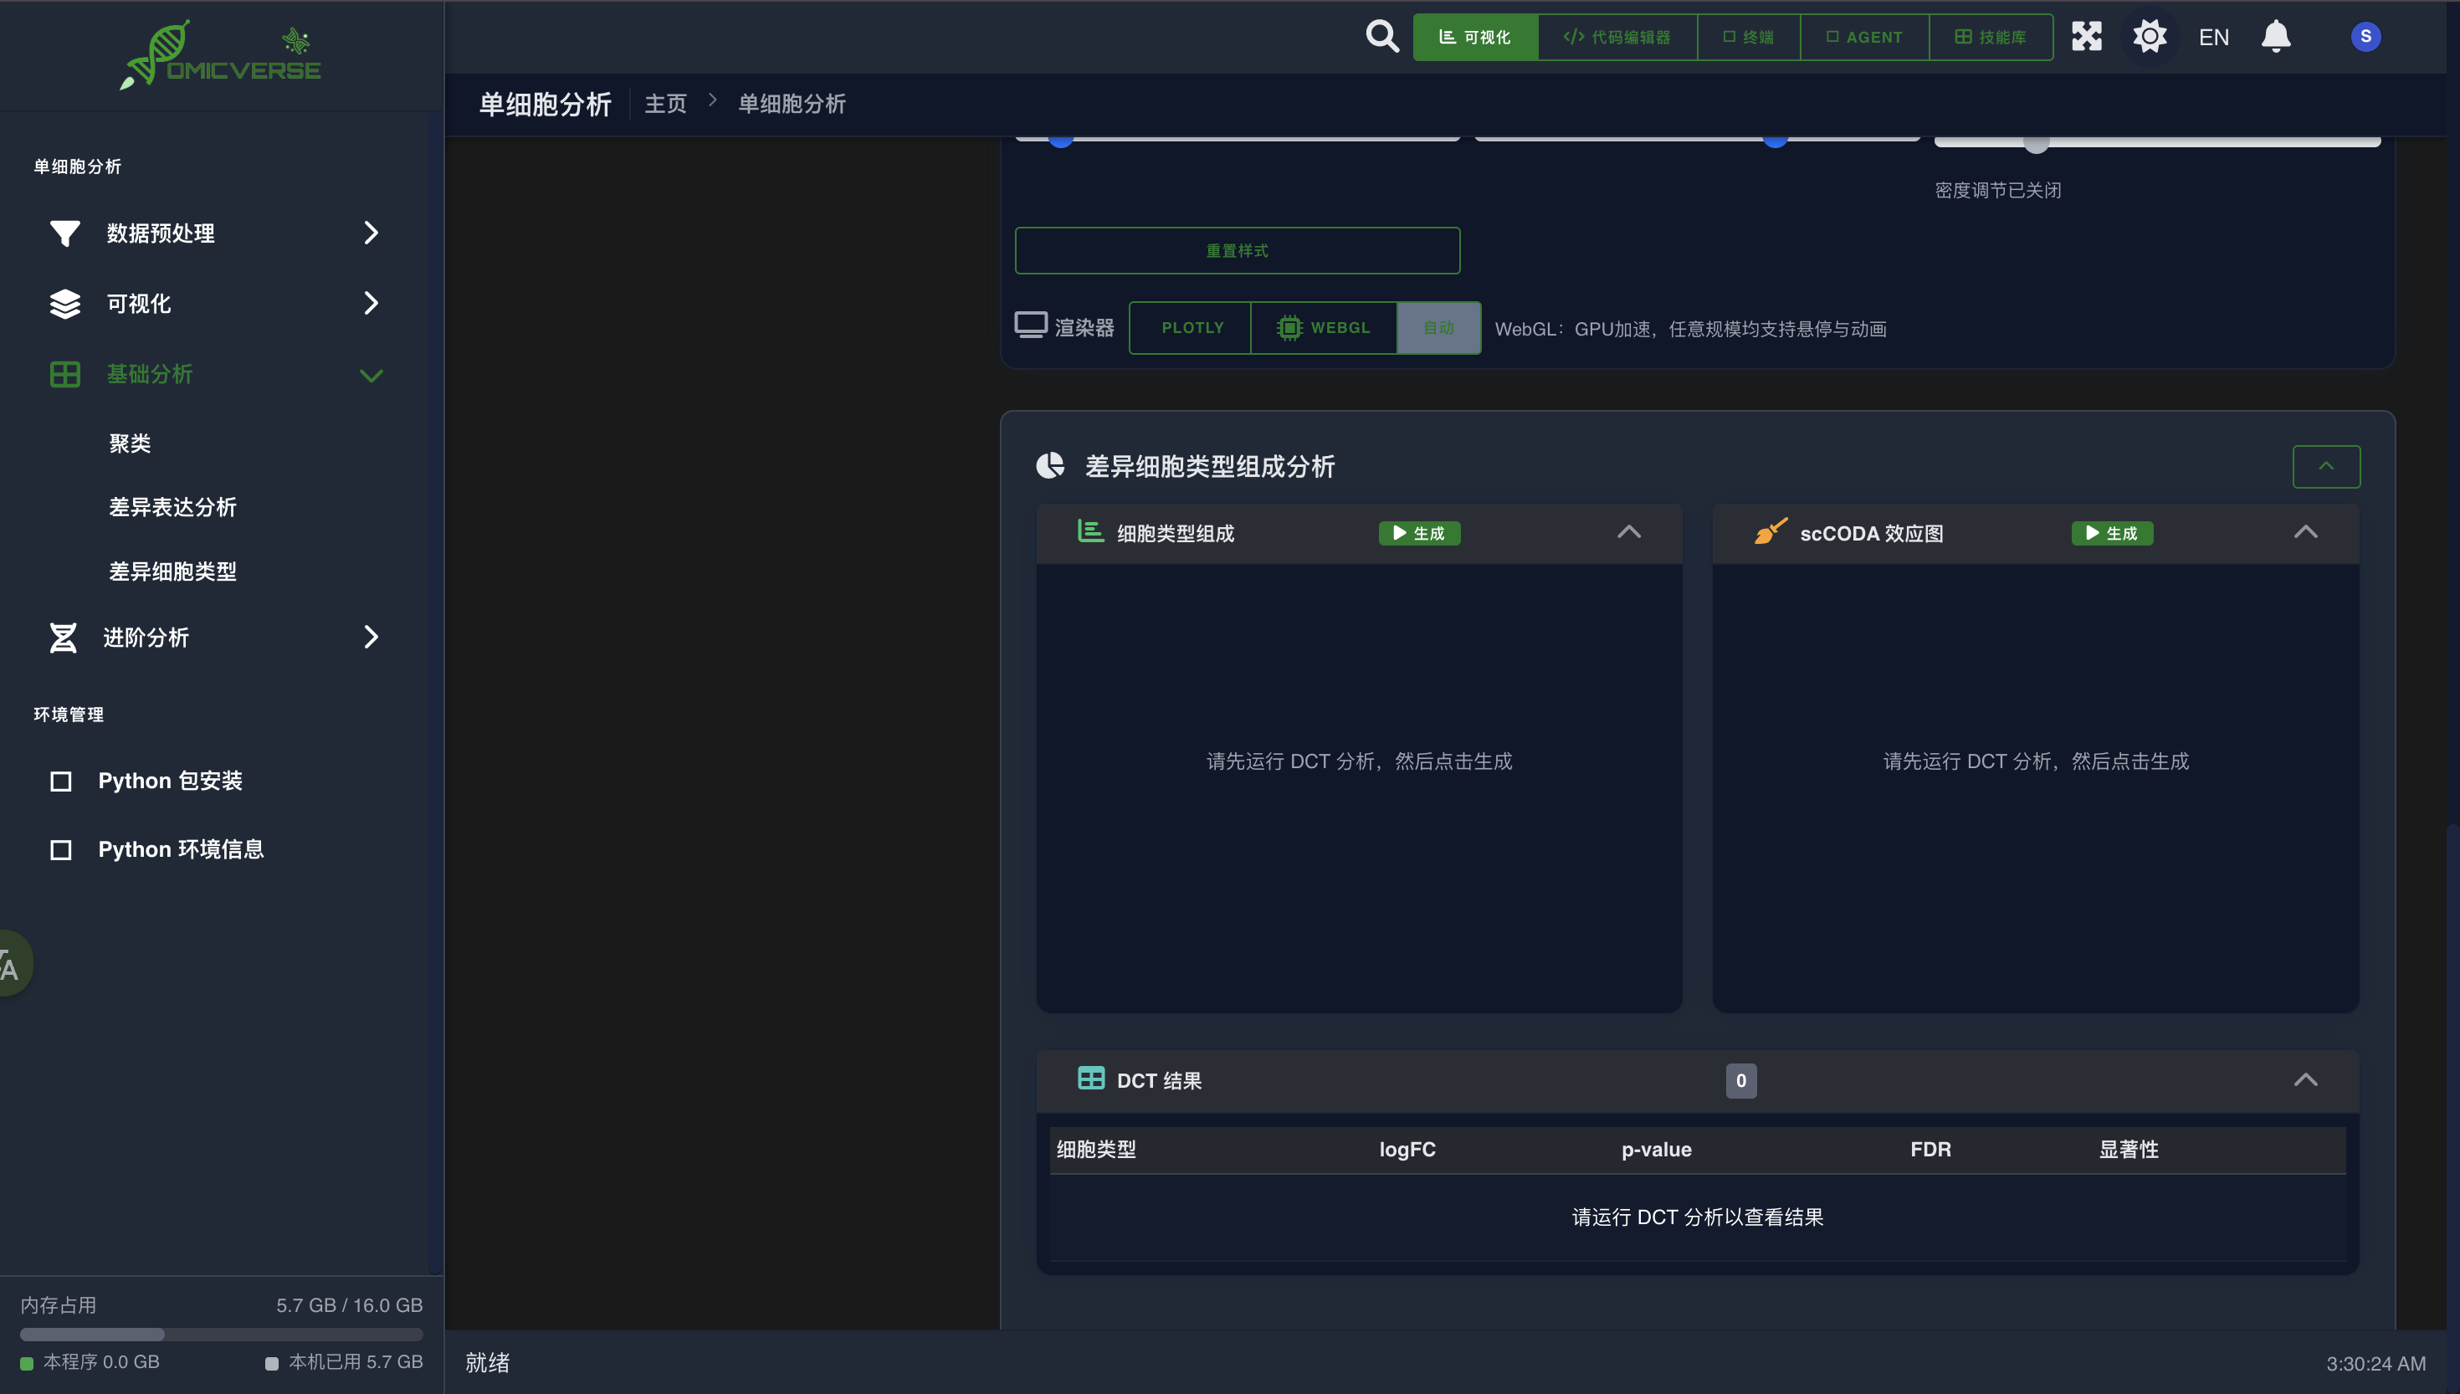Click the data preprocessing funnel icon
This screenshot has width=2460, height=1394.
click(64, 233)
